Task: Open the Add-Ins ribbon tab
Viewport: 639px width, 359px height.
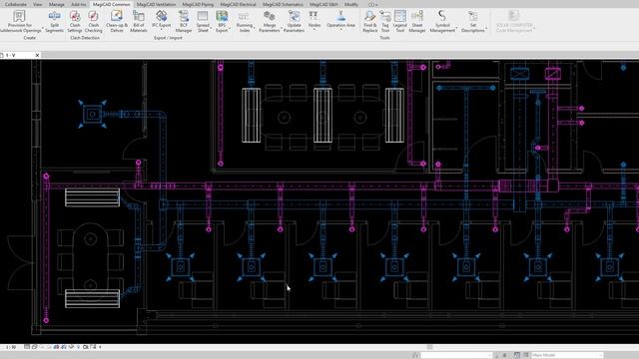Action: click(79, 4)
